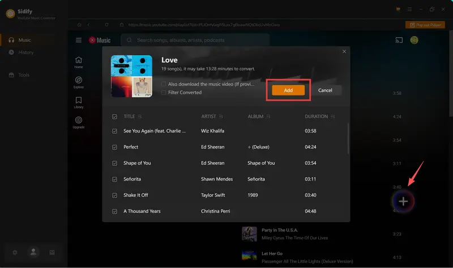Uncheck the Perfect song checkbox
The image size is (453, 268).
click(x=115, y=147)
